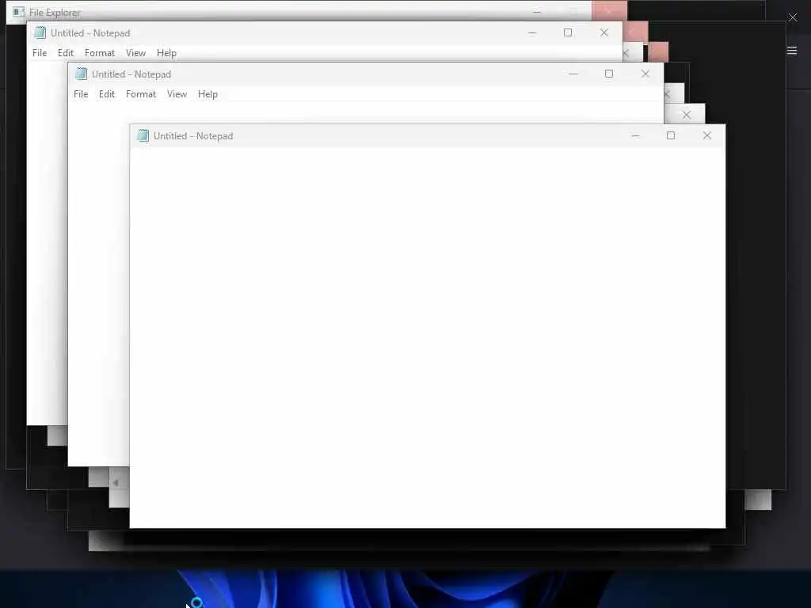Open Edit menu in the middle Notepad window
Screen dimensions: 811x608
(x=107, y=94)
